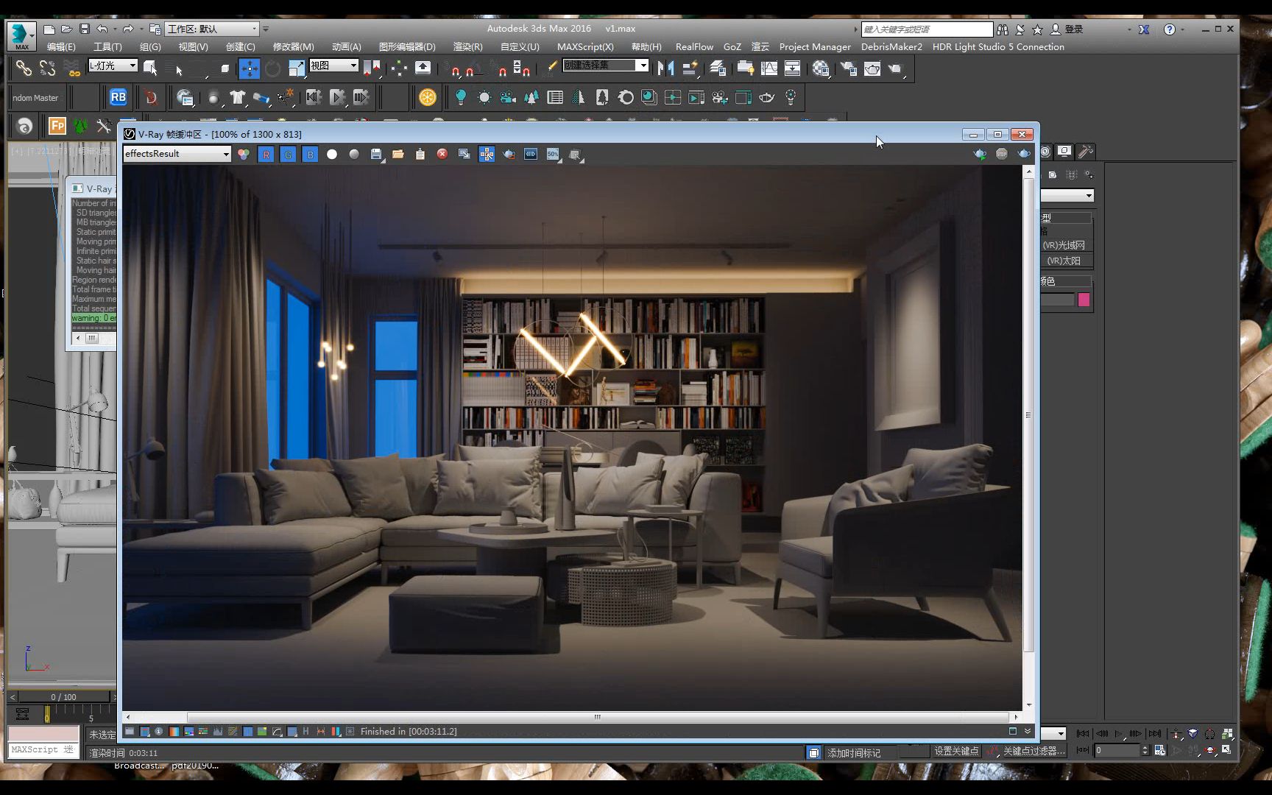Open the command panel category dropdown
The height and width of the screenshot is (795, 1272).
tap(1067, 195)
